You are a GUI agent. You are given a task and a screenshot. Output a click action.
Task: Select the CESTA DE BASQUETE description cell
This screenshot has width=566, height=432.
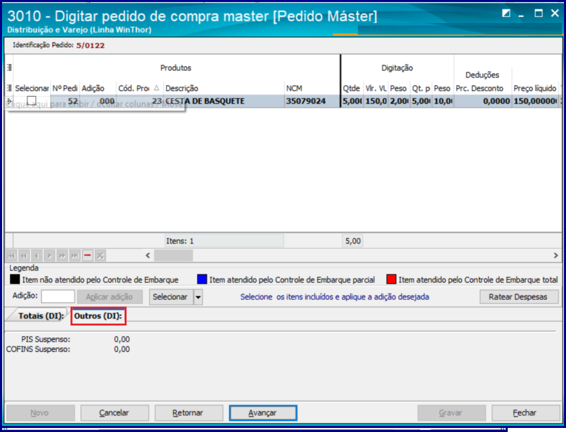(223, 101)
